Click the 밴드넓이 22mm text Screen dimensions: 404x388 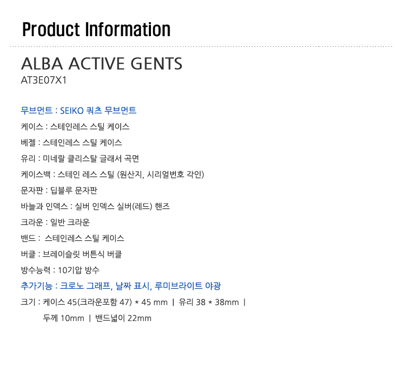pos(123,318)
